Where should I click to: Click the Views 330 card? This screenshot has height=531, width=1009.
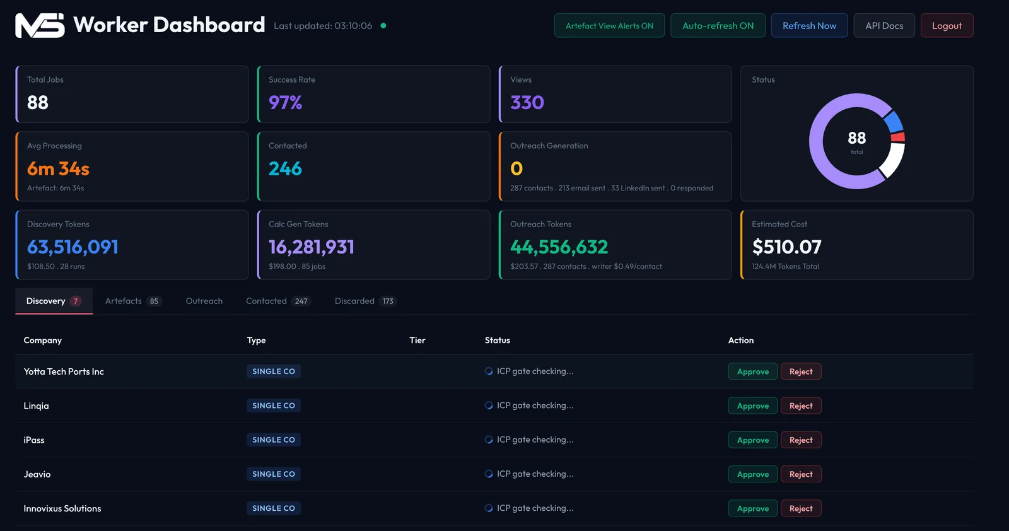615,94
